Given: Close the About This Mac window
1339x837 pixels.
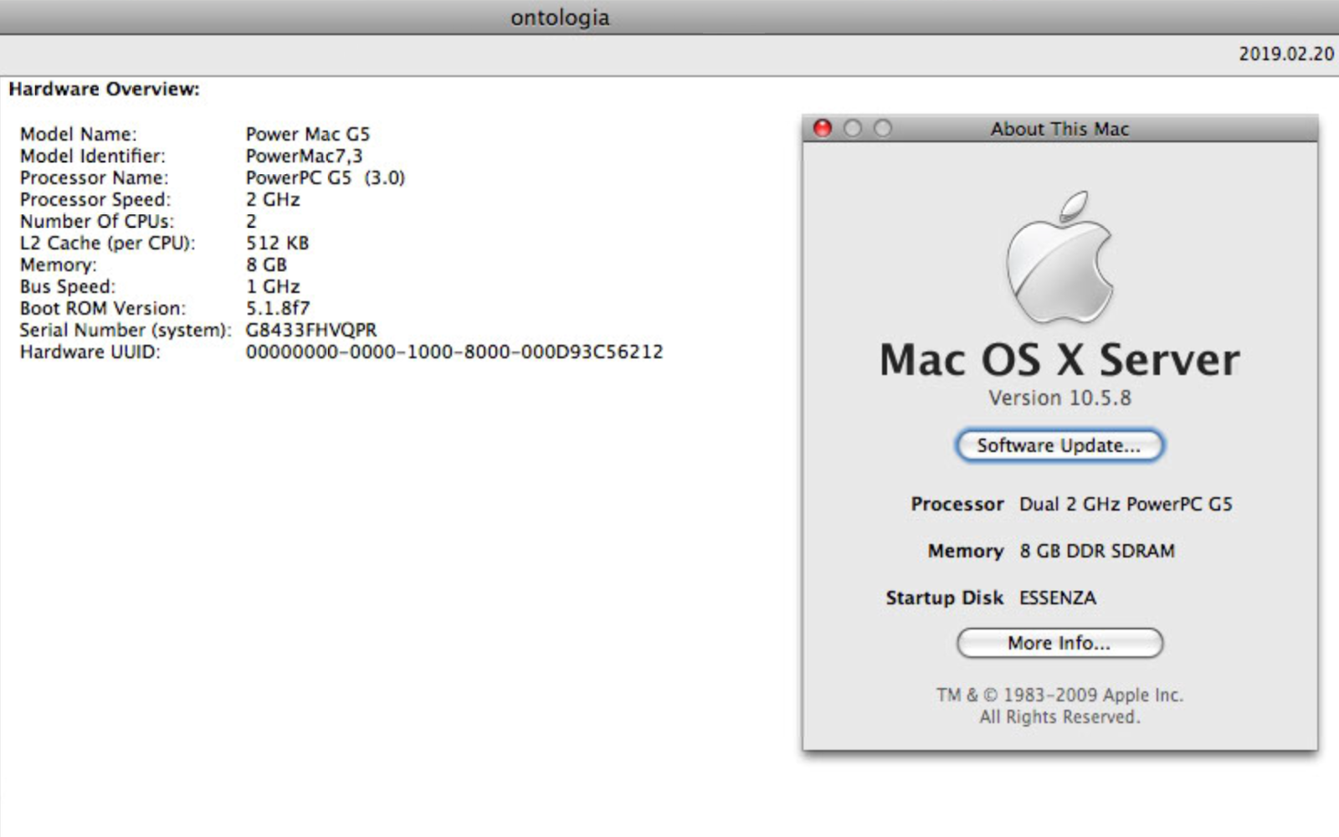Looking at the screenshot, I should coord(823,128).
